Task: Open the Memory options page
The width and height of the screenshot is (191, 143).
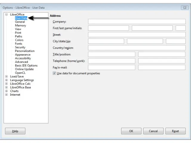Action: point(21,25)
